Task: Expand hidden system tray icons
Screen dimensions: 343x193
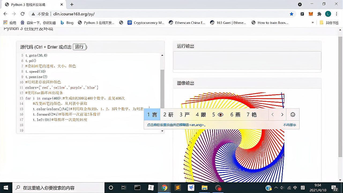Action: pos(276,188)
